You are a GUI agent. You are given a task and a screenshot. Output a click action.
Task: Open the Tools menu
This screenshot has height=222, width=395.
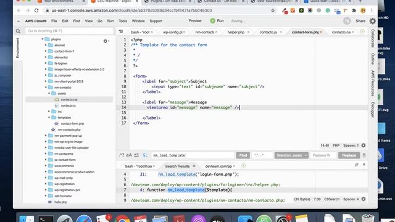[x=123, y=21]
